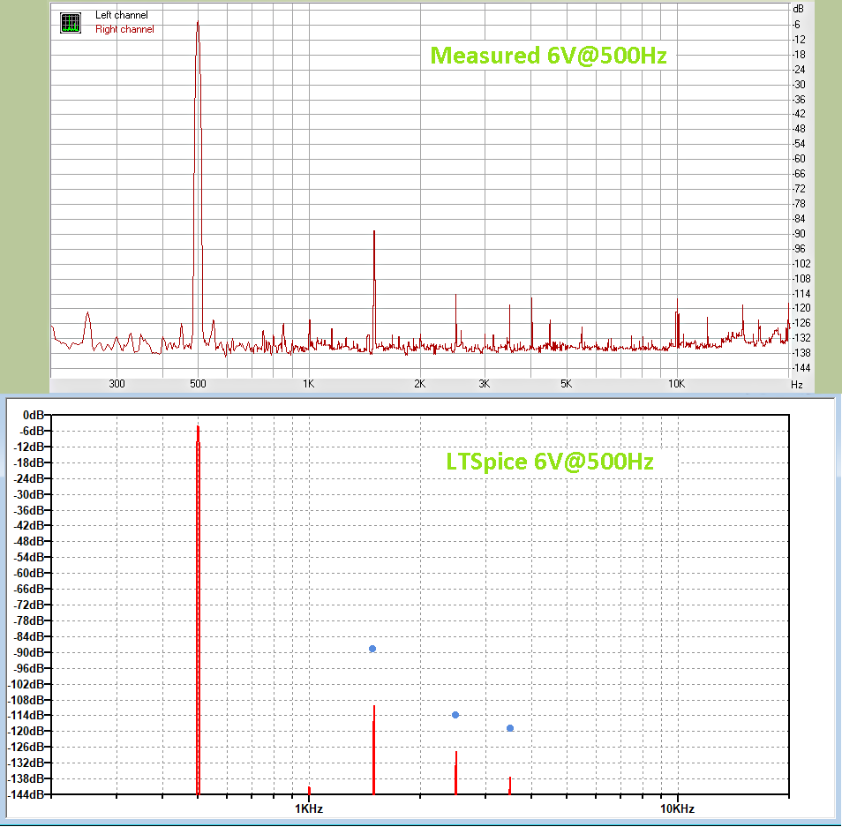Click the 2K frequency label in measured plot

pyautogui.click(x=420, y=383)
